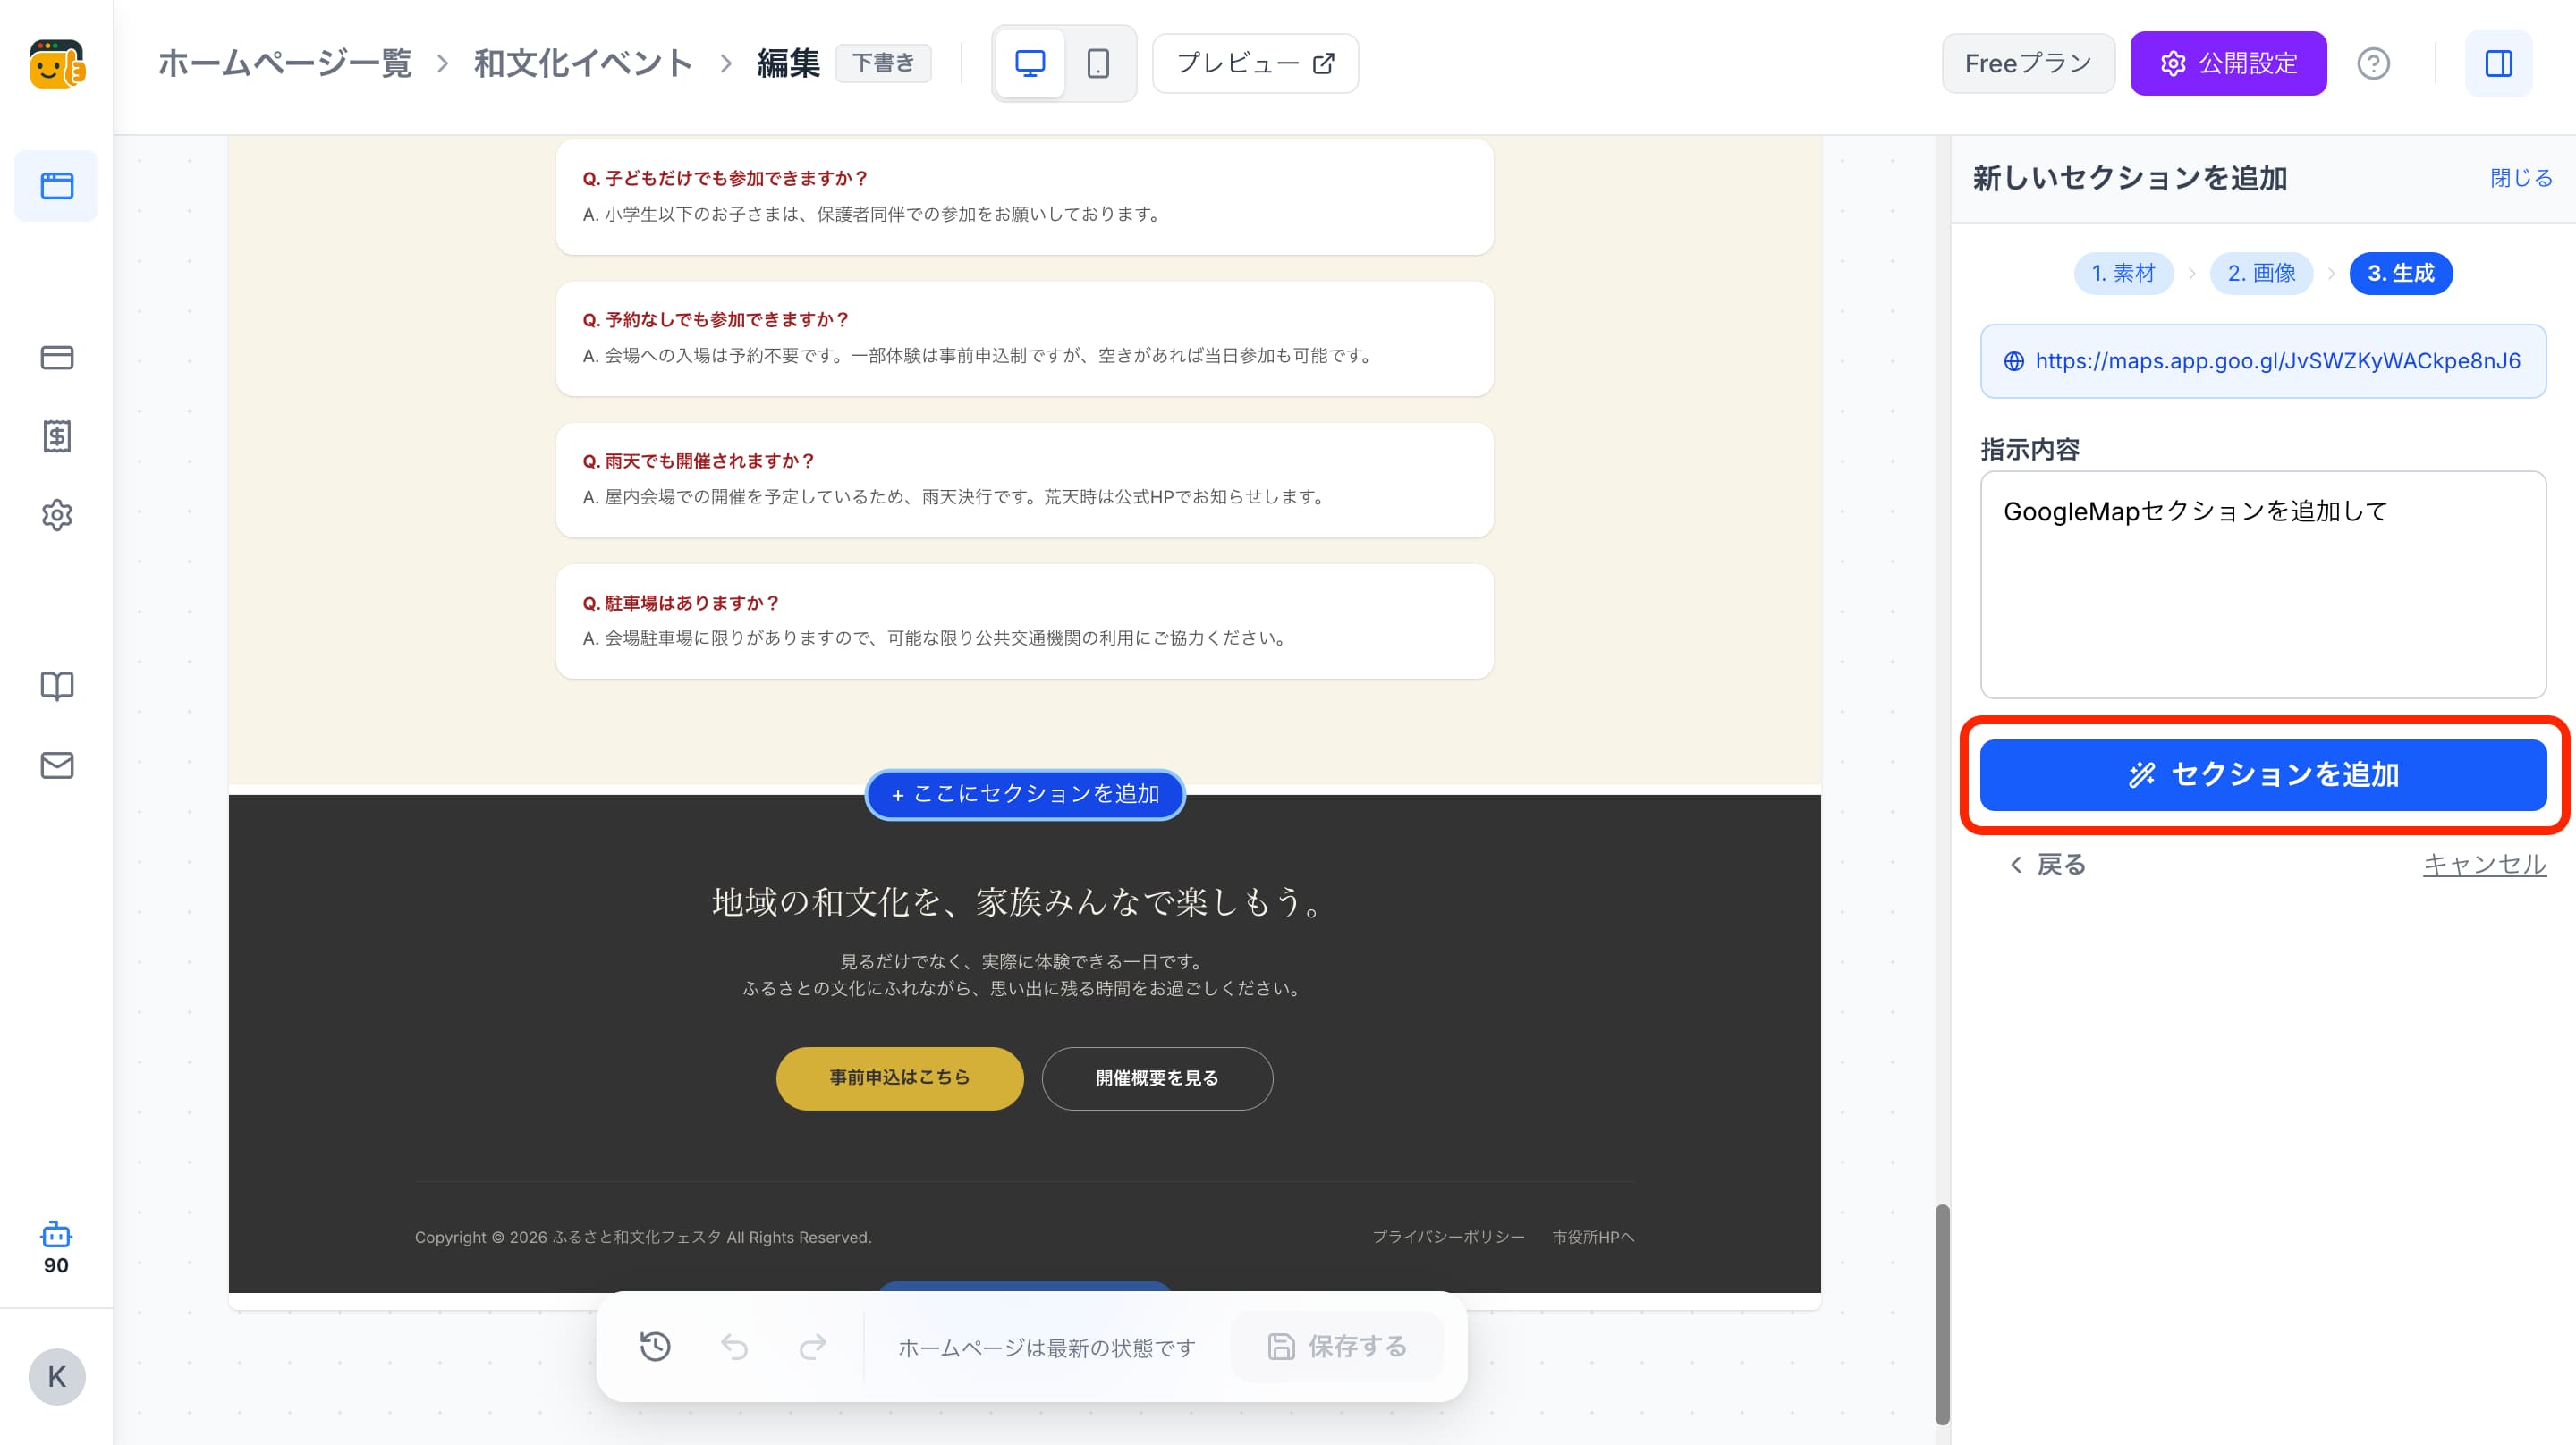This screenshot has width=2576, height=1445.
Task: Click the blue セクションを追加 button
Action: pyautogui.click(x=2263, y=775)
